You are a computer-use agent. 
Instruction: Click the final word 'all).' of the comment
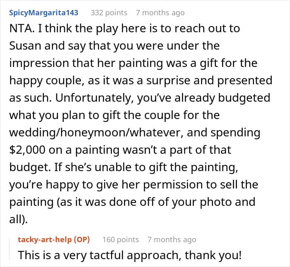tap(18, 219)
